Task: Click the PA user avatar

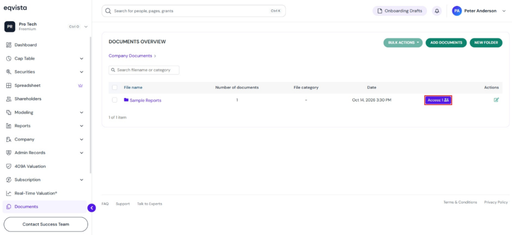Action: pyautogui.click(x=457, y=11)
